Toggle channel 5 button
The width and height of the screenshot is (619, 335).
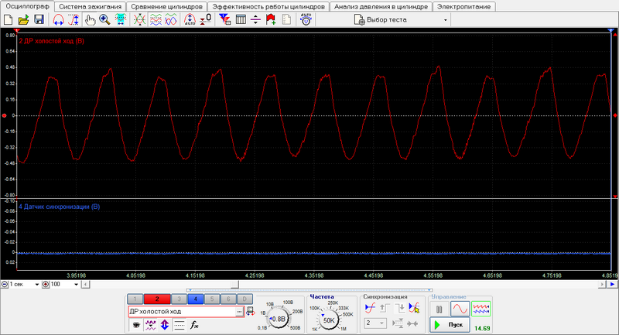[212, 299]
